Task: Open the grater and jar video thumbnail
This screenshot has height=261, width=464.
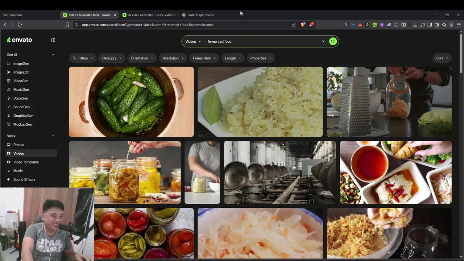Action: click(x=389, y=102)
